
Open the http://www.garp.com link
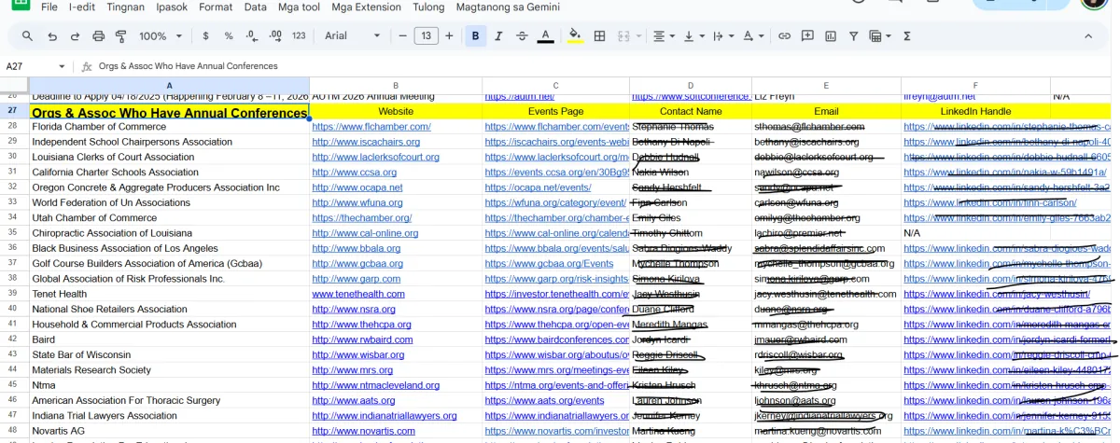(357, 279)
